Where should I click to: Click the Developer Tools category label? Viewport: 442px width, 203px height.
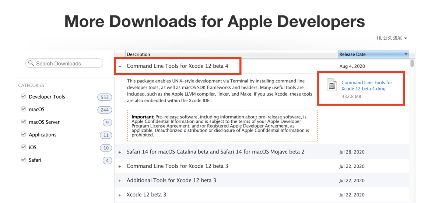coord(47,97)
